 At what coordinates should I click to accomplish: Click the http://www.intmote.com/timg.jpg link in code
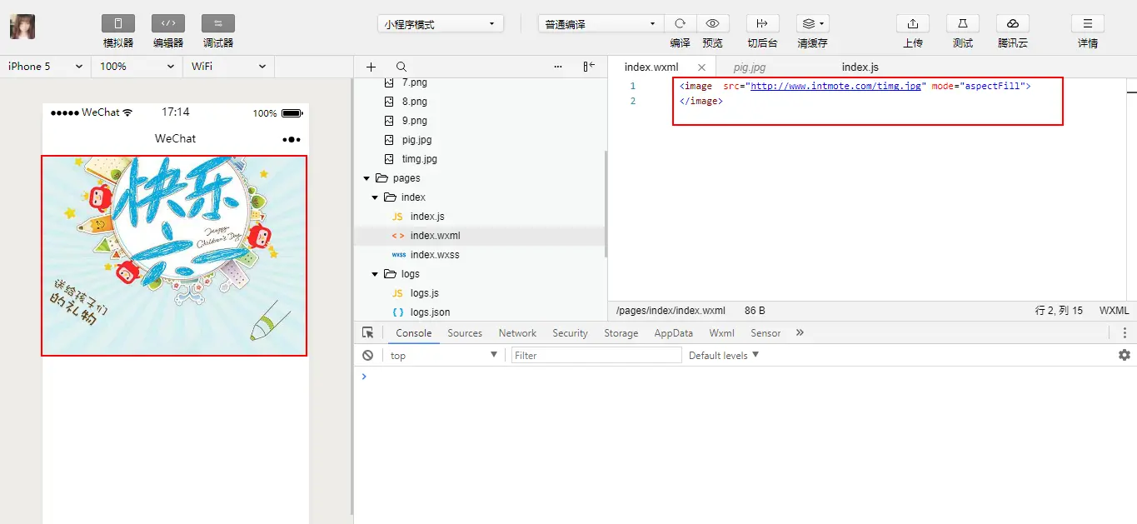click(835, 86)
